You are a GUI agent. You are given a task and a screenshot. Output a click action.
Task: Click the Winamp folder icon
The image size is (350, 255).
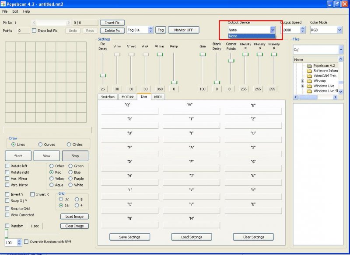coord(309,81)
